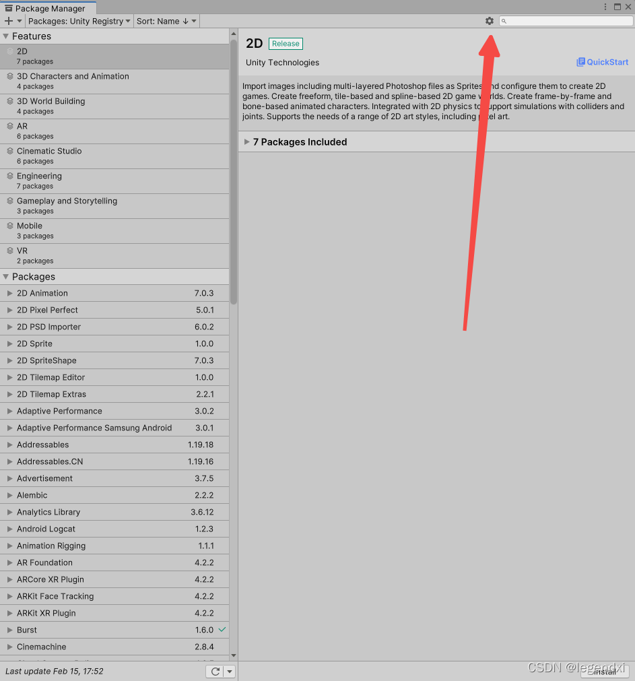Select the 3D Characters and Animation feature
635x681 pixels.
(x=114, y=82)
